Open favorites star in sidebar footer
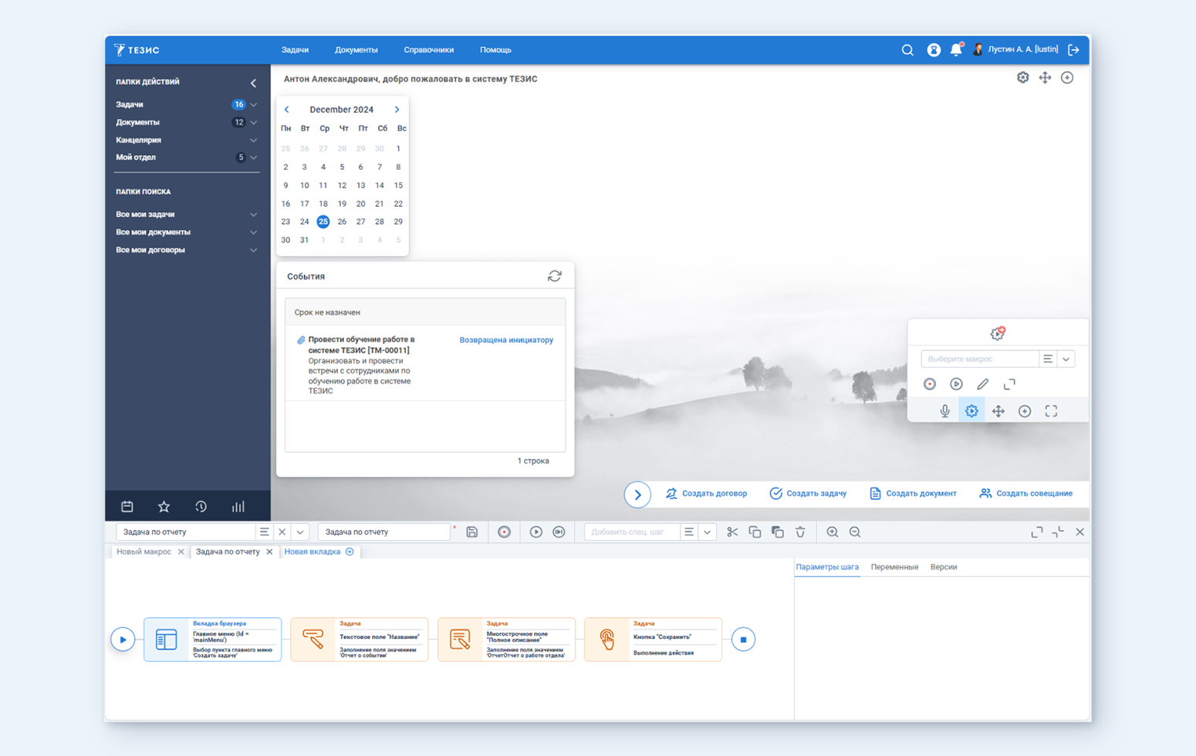 coord(164,507)
